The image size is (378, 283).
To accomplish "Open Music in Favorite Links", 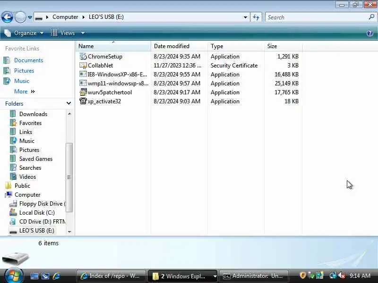I will [x=22, y=81].
